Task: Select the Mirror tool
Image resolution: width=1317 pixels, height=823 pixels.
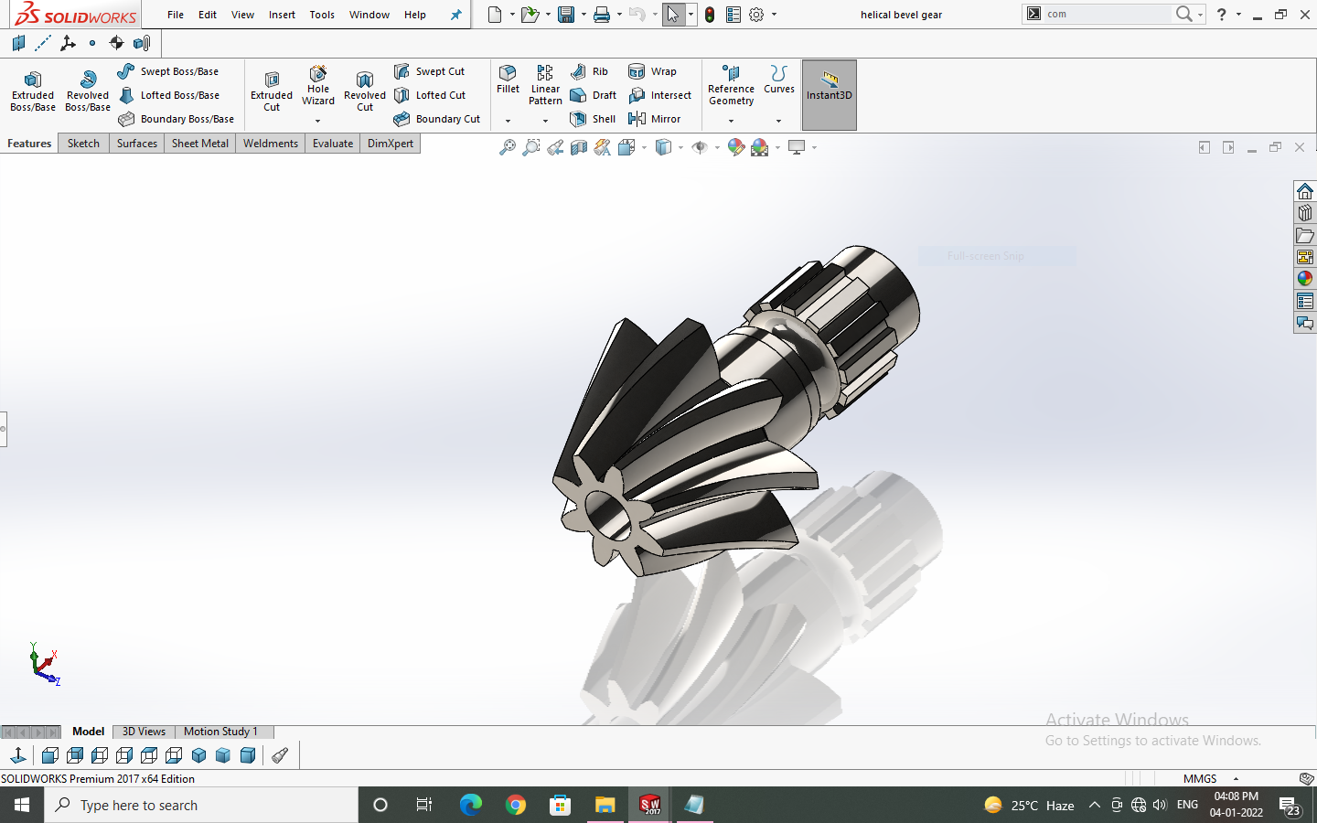Action: click(654, 119)
